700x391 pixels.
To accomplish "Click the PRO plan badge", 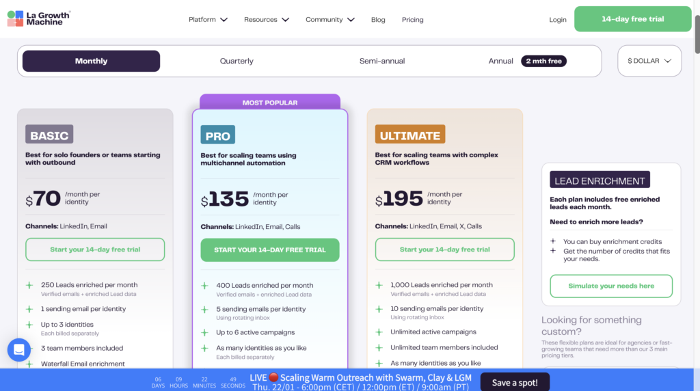I will 218,135.
